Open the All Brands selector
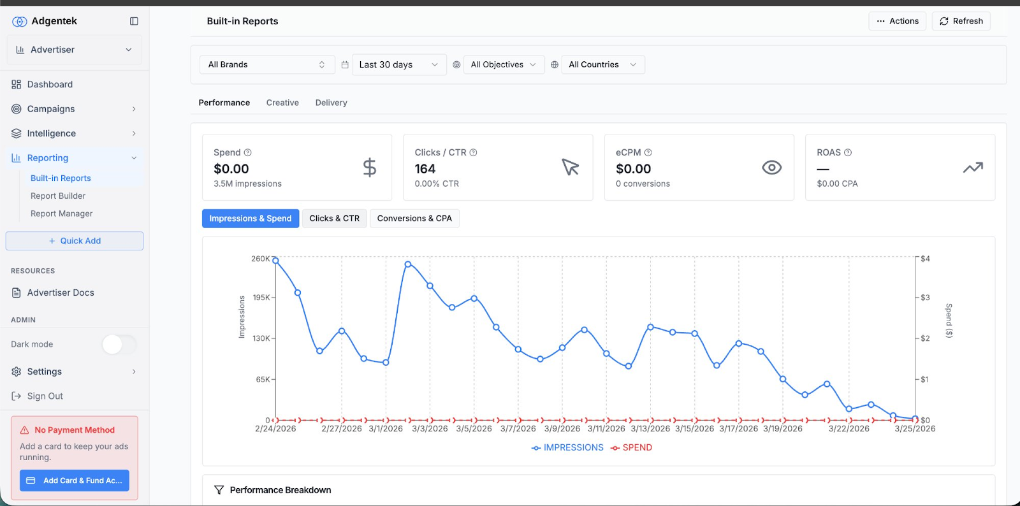Screen dimensions: 1020x506 (x=266, y=64)
